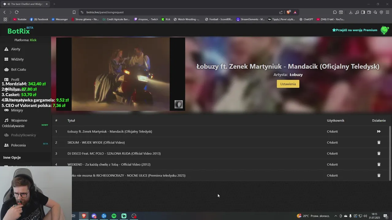Click the music note icon by Wzajemne
Viewport: 392px width, 220px height.
[6, 120]
